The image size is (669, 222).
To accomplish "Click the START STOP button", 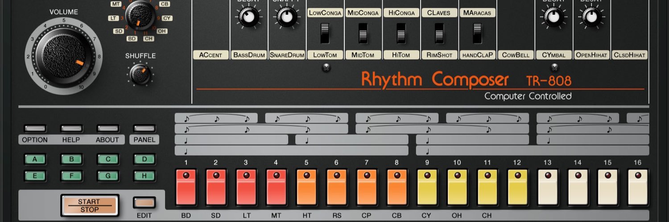I will [x=90, y=205].
